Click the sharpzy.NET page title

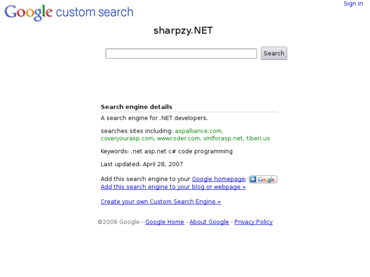coord(183,30)
